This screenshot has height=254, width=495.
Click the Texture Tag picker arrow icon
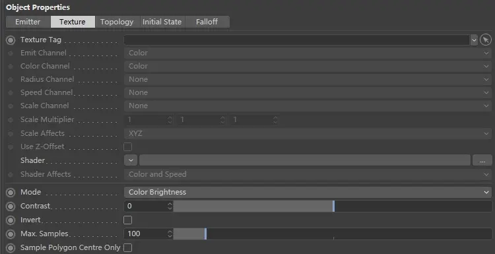coord(486,40)
